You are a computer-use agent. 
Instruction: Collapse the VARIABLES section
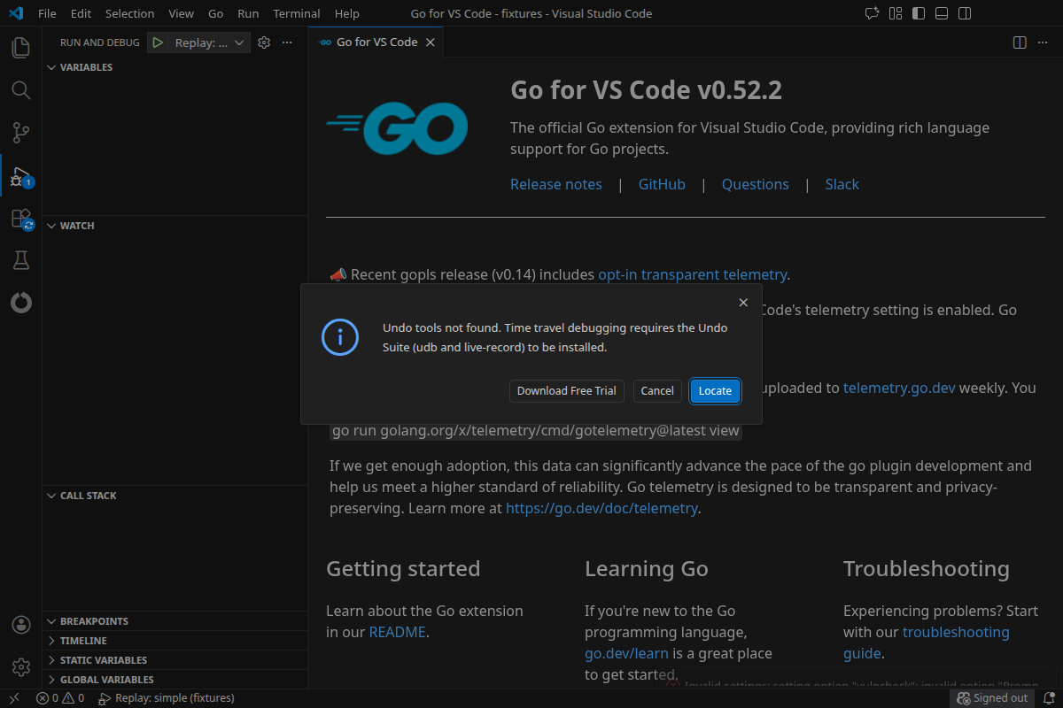pos(175,67)
